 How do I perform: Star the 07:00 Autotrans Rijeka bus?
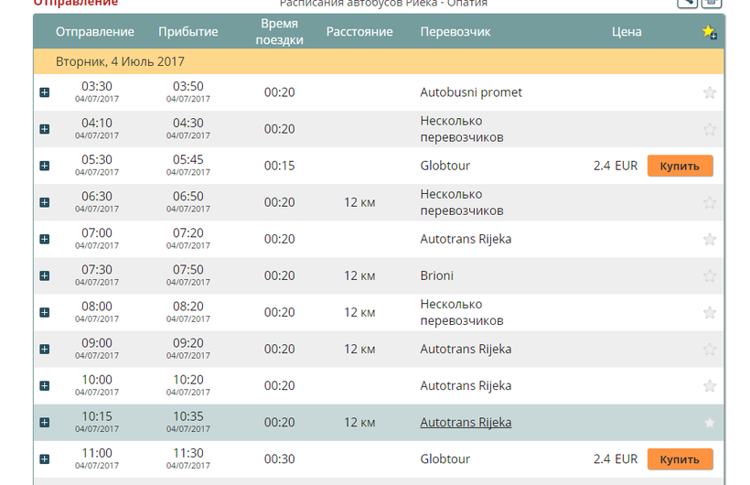[x=710, y=240]
